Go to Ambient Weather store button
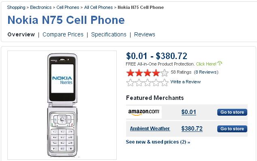 pyautogui.click(x=232, y=129)
